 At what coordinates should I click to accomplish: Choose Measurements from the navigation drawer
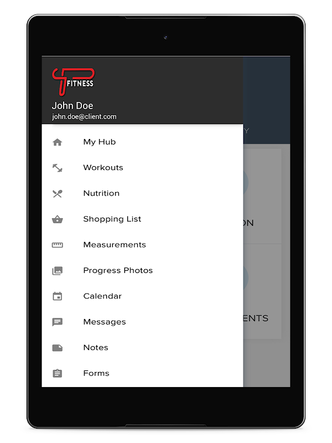[142, 245]
